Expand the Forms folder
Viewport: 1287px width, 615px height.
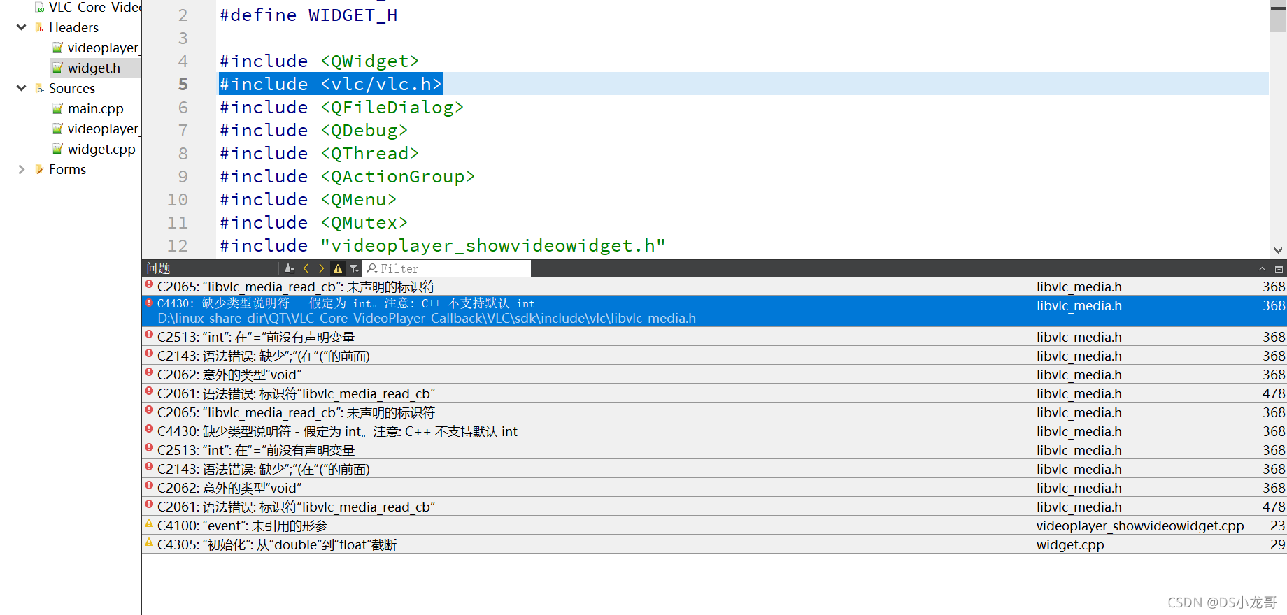[21, 169]
